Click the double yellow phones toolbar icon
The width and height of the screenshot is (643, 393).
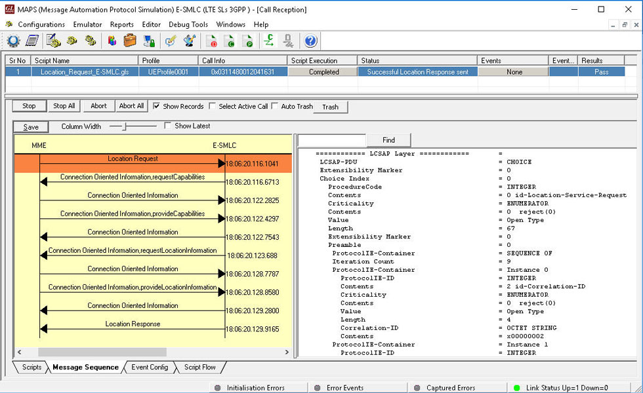(x=91, y=41)
